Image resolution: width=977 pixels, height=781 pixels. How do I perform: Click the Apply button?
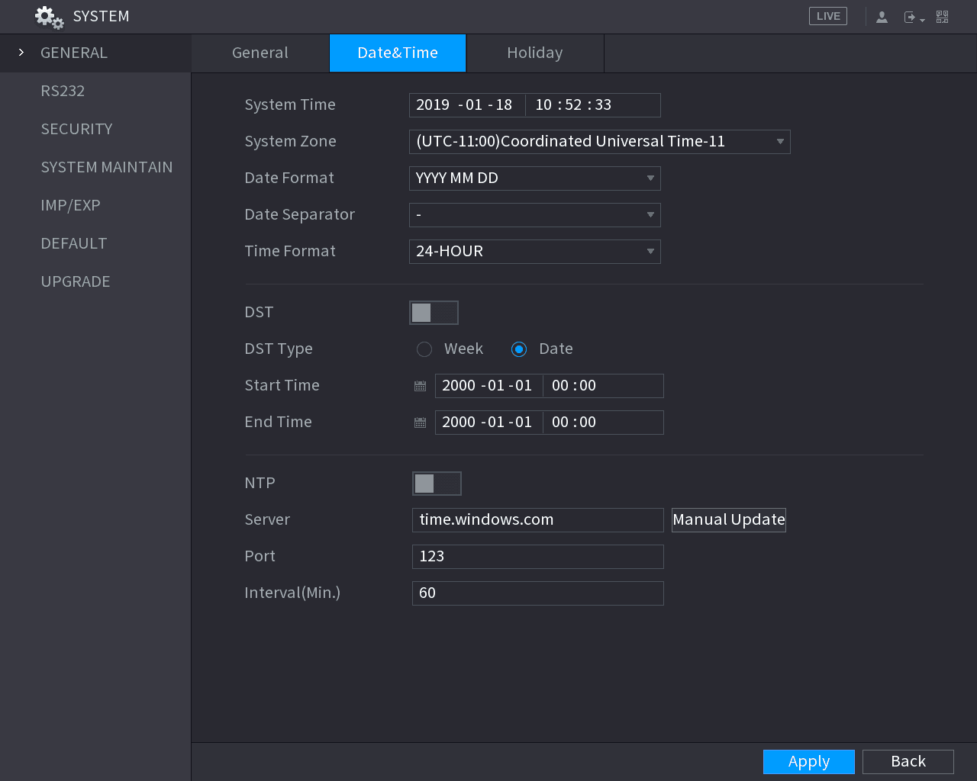click(809, 762)
